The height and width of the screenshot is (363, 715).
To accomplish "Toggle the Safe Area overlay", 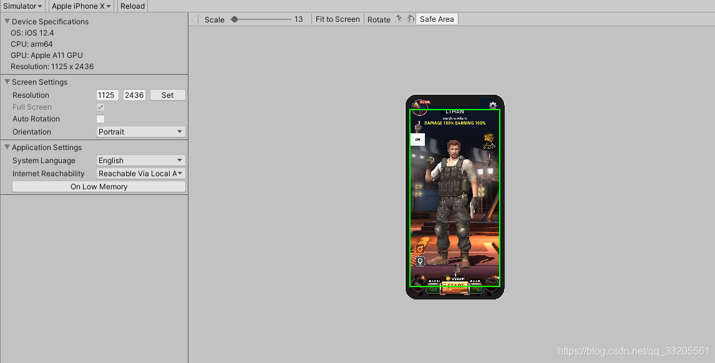I will point(437,19).
